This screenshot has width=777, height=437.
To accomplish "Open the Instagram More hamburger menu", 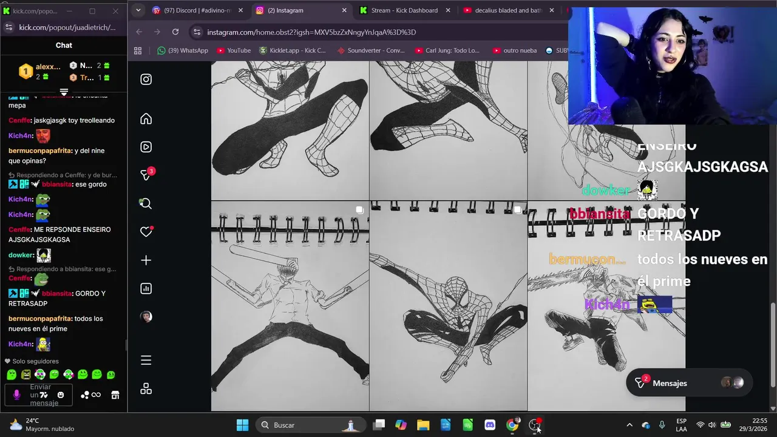I will click(146, 361).
